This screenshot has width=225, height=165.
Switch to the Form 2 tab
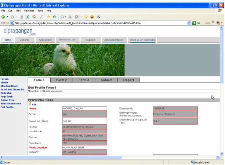click(62, 80)
